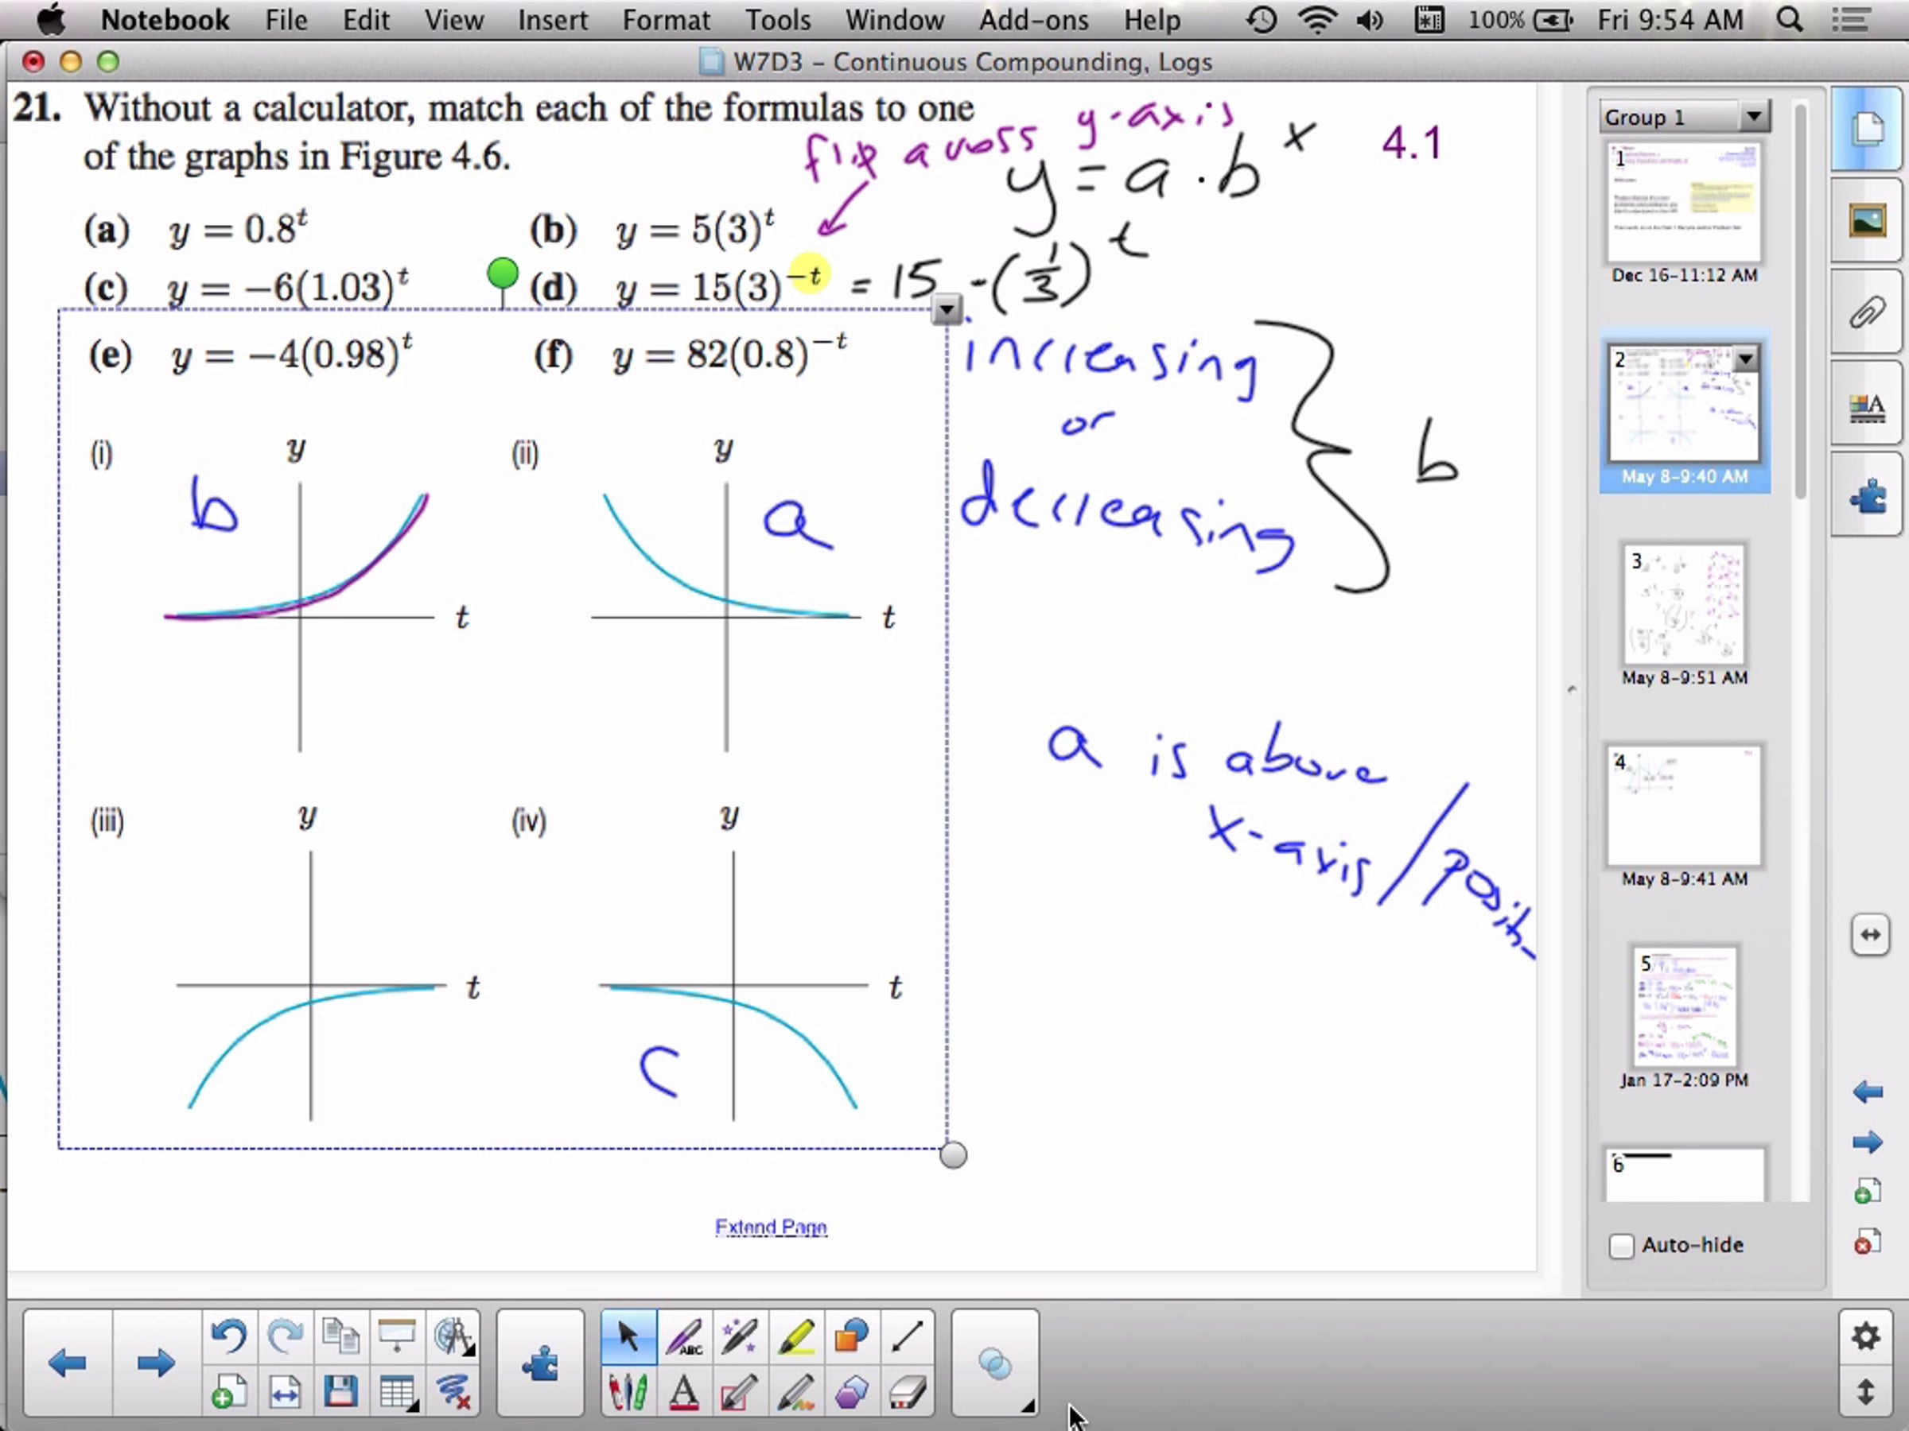Activate the Text tool with letter A
This screenshot has height=1431, width=1909.
(683, 1391)
